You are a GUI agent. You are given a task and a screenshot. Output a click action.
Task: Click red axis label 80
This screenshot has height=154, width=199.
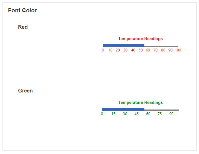[163, 50]
